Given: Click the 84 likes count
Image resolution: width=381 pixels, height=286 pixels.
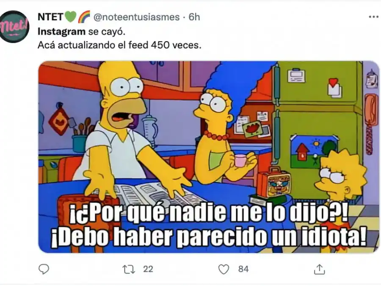Looking at the screenshot, I should tap(243, 269).
